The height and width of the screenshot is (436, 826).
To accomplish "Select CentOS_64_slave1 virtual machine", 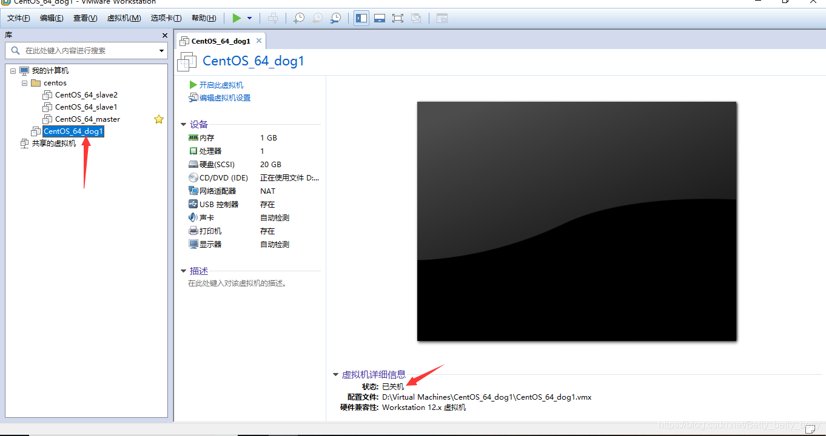I will (86, 107).
